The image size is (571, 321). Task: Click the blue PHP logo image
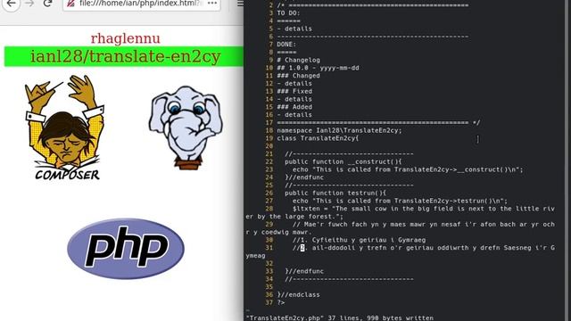[126, 249]
